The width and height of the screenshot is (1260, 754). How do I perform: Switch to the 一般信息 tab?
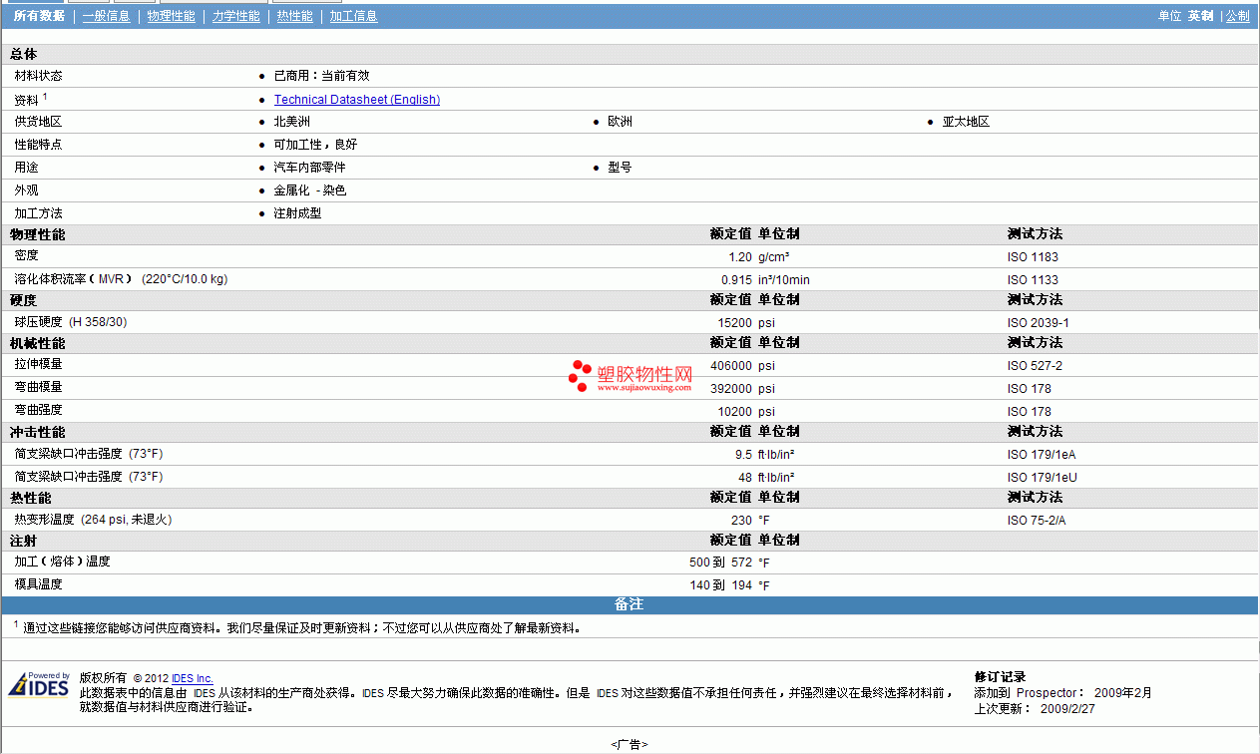106,17
